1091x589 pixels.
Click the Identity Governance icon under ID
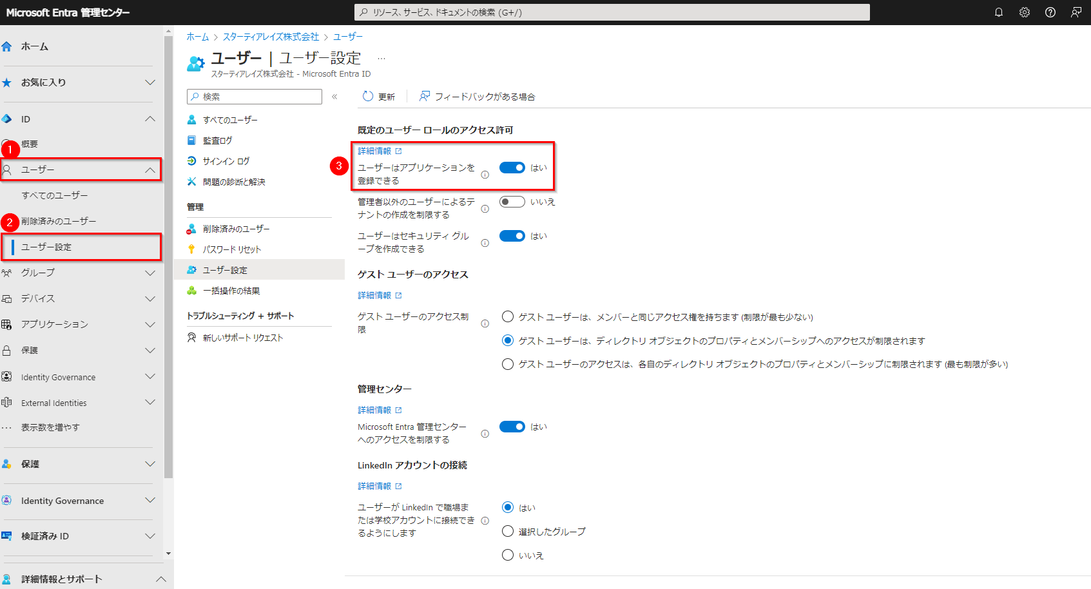pos(7,376)
